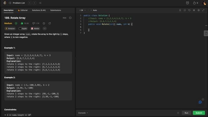This screenshot has width=208, height=117.
Task: Open the Submissions tab
Action: [x=56, y=10]
